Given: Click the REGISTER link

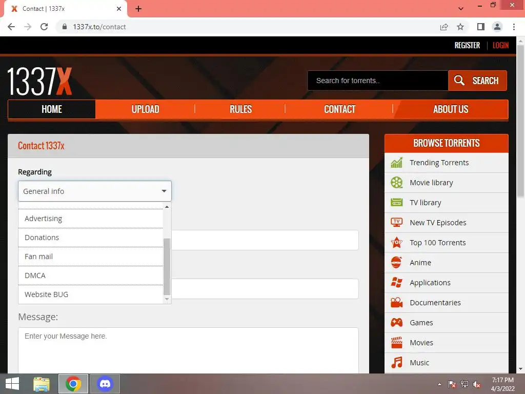Looking at the screenshot, I should click(x=467, y=45).
